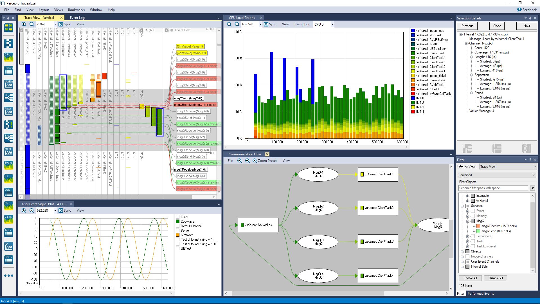Open the MEM memory view sidebar icon
The width and height of the screenshot is (540, 304).
9,152
